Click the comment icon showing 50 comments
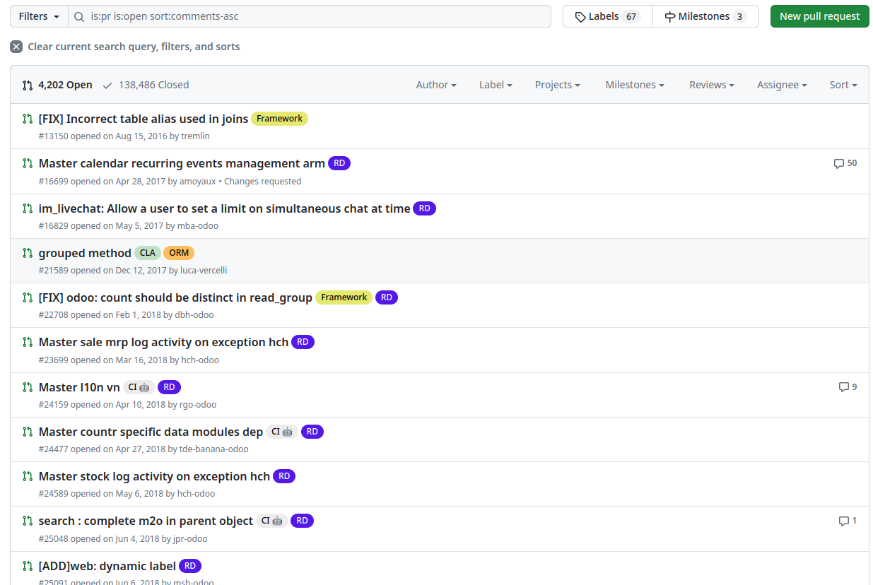The width and height of the screenshot is (873, 585). click(x=839, y=163)
